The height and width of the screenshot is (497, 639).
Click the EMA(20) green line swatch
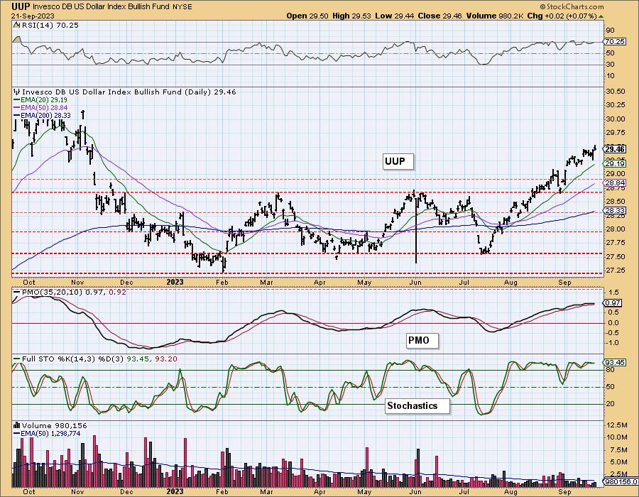point(17,100)
